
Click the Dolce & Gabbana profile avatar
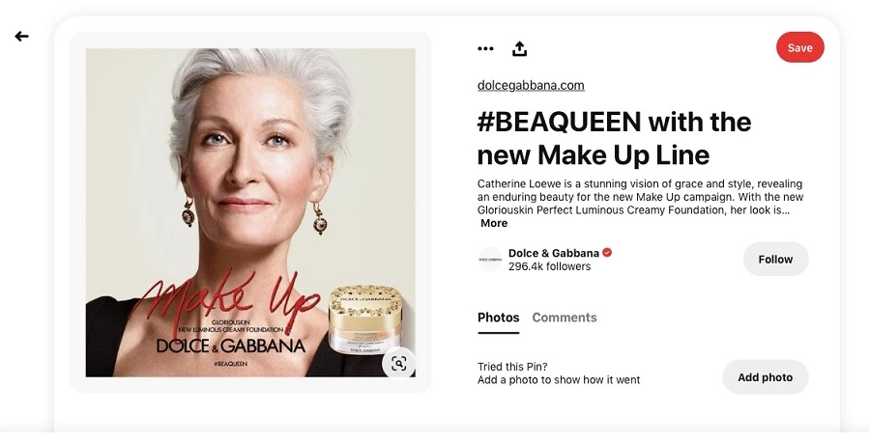[x=490, y=259]
